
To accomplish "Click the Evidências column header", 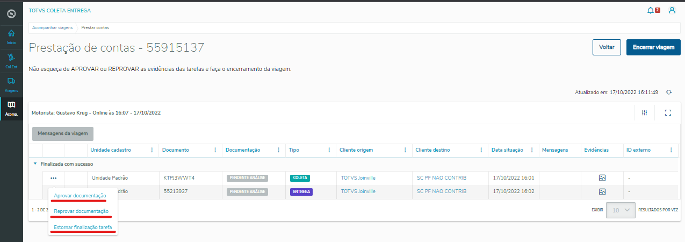I will (x=596, y=150).
